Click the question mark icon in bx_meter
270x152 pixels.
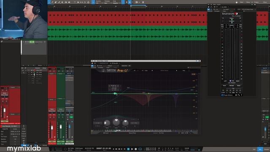coord(241,95)
